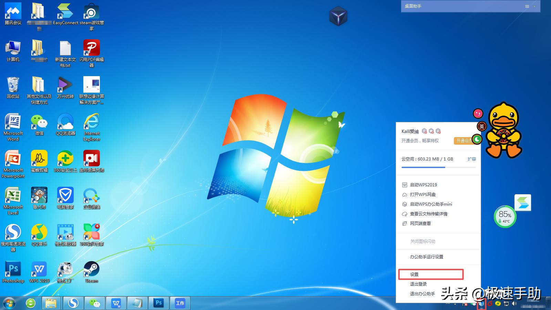Open the 桌面助手 hamburger menu

[x=527, y=6]
